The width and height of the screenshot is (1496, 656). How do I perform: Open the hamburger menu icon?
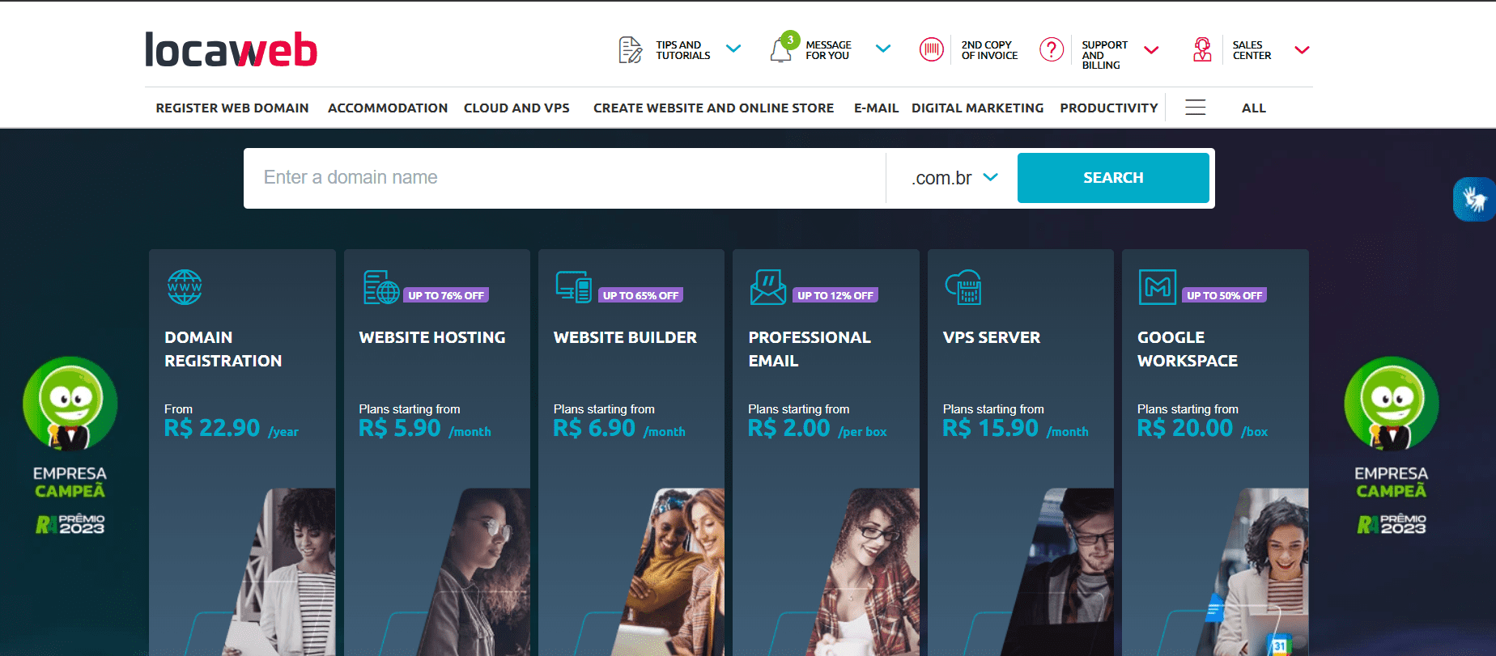click(x=1196, y=108)
